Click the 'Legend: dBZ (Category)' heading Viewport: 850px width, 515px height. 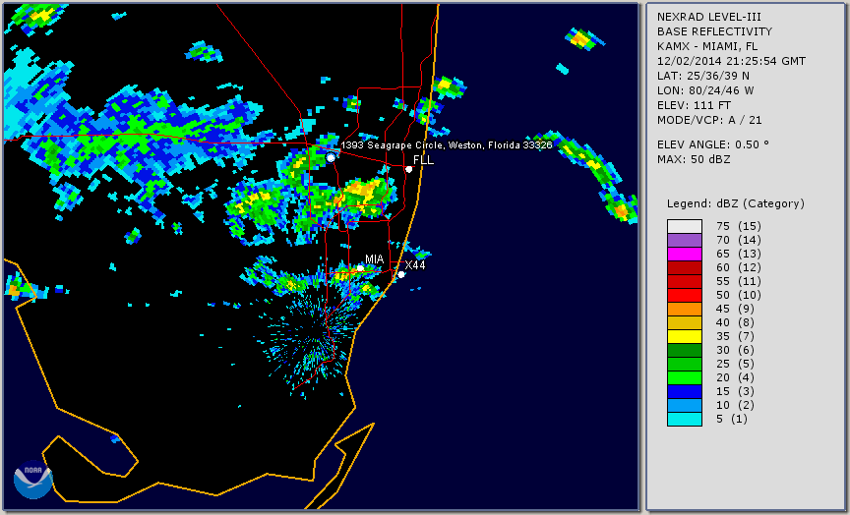click(x=736, y=203)
